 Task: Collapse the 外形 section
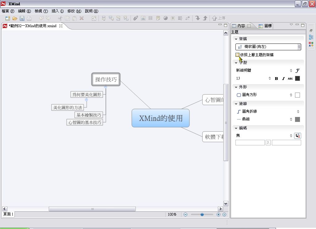coord(236,87)
